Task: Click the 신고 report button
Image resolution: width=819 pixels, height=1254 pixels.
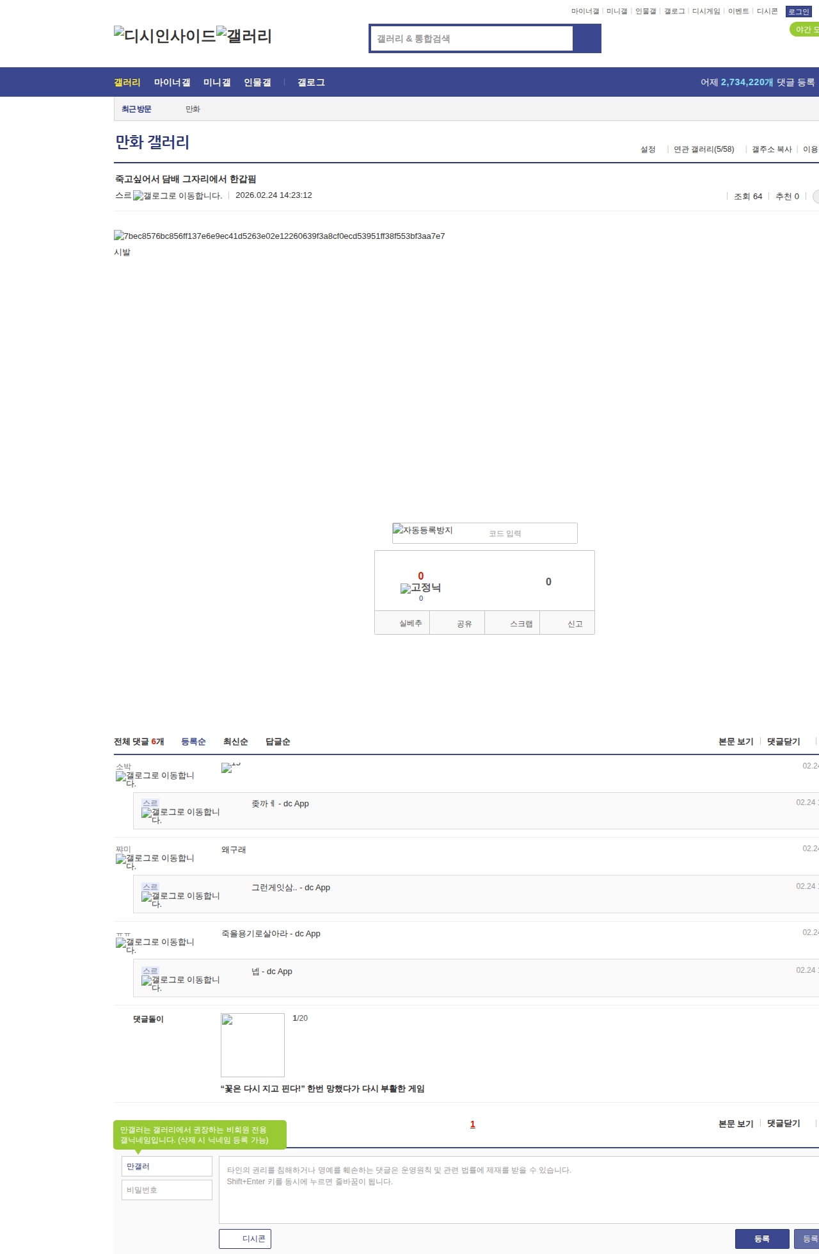Action: click(575, 624)
